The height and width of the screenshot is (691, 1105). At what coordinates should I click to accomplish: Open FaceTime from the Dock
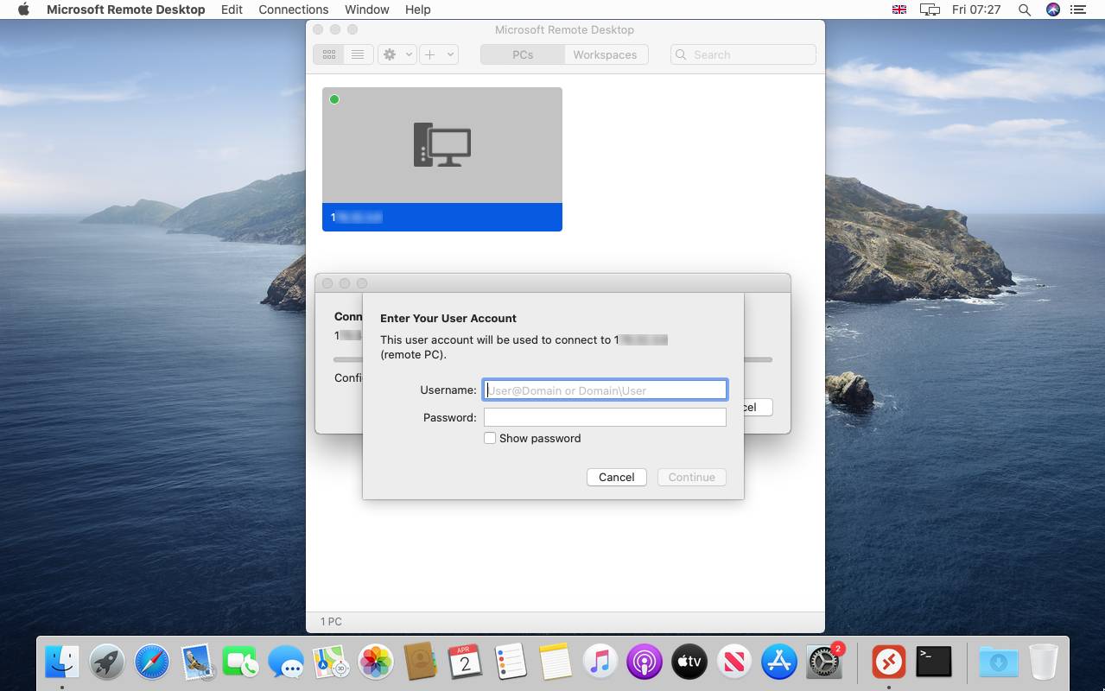[x=241, y=662]
